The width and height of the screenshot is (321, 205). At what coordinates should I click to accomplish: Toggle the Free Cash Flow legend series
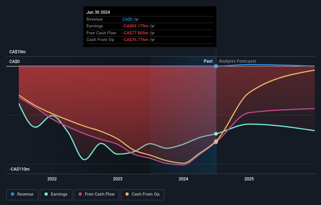pyautogui.click(x=97, y=194)
